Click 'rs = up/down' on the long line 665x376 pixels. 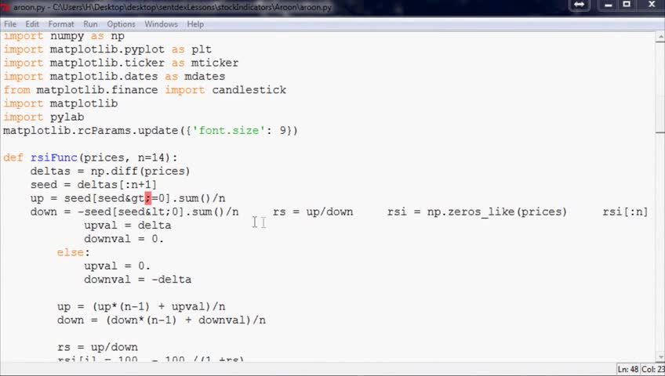tap(313, 211)
